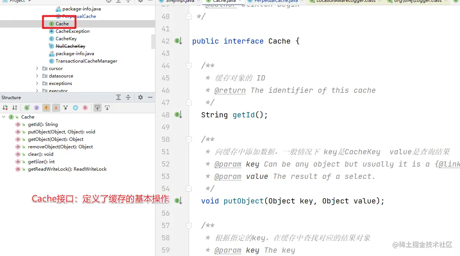This screenshot has width=460, height=256.
Task: Toggle Show non-public lock button
Action: (56, 108)
